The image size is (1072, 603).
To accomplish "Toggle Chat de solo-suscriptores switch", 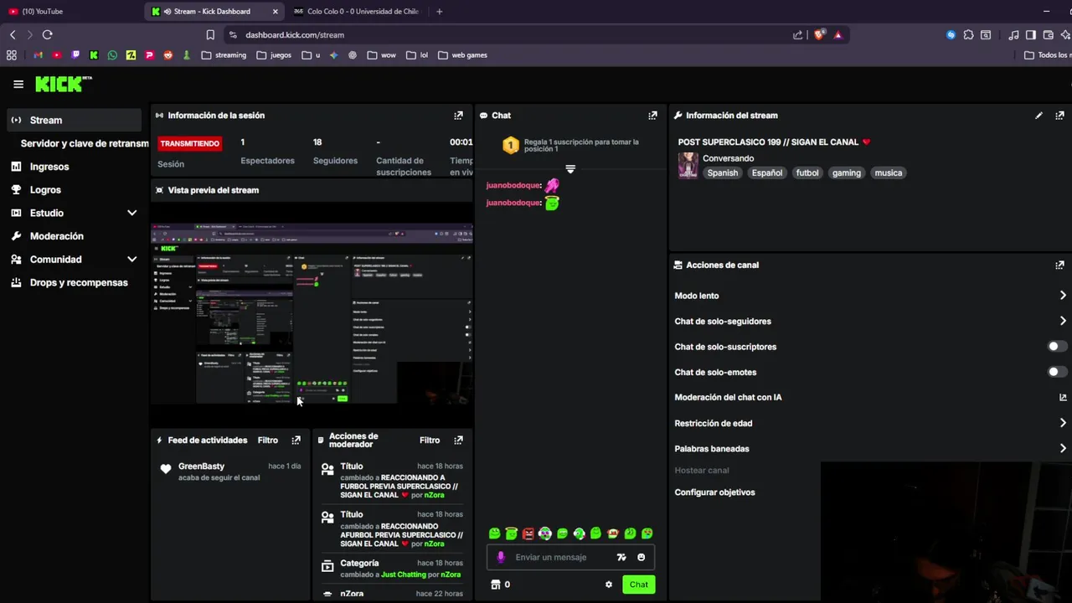I will 1057,347.
